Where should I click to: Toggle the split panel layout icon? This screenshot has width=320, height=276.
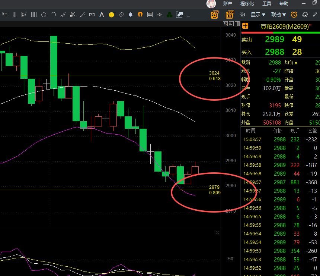coord(237,24)
